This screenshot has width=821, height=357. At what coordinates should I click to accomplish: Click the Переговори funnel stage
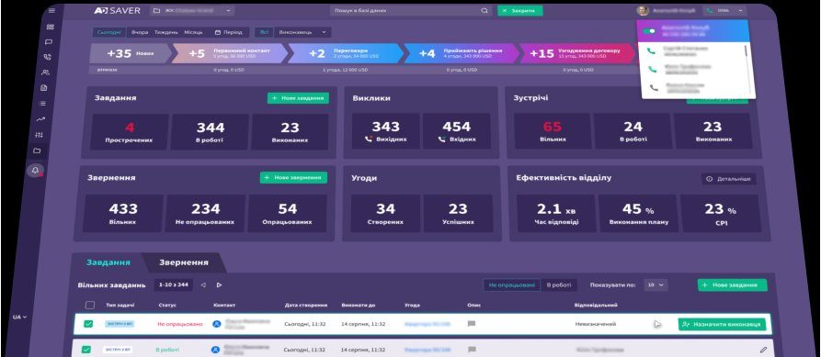(x=346, y=53)
